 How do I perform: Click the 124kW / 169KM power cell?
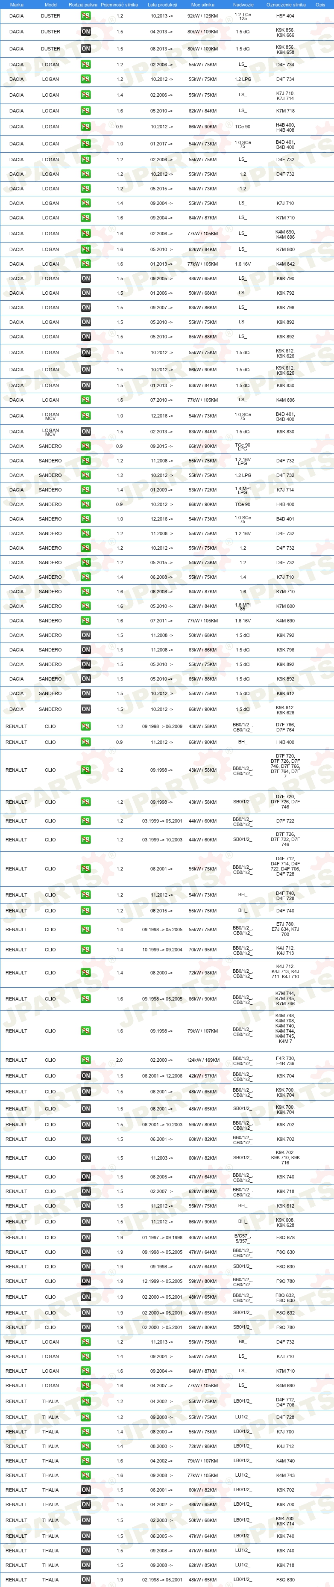[203, 1060]
